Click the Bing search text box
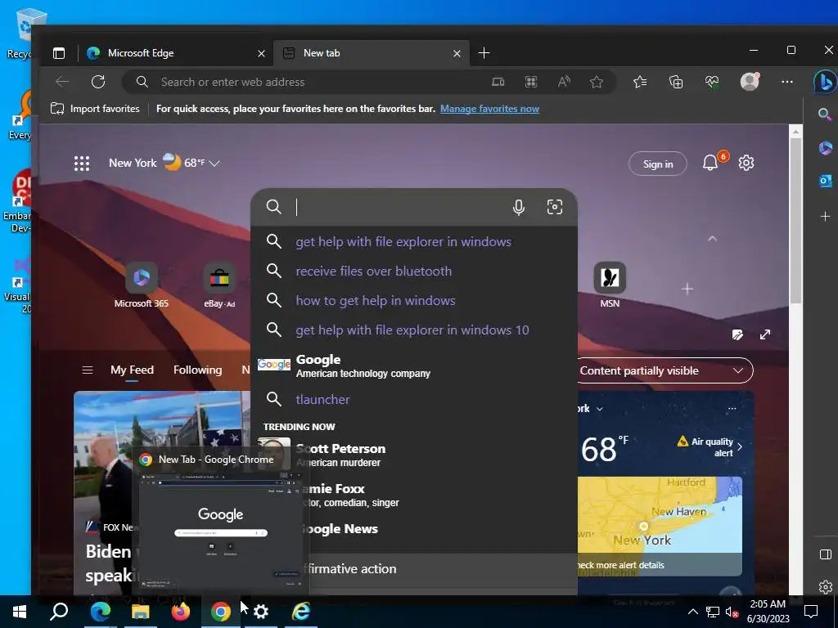 [401, 207]
